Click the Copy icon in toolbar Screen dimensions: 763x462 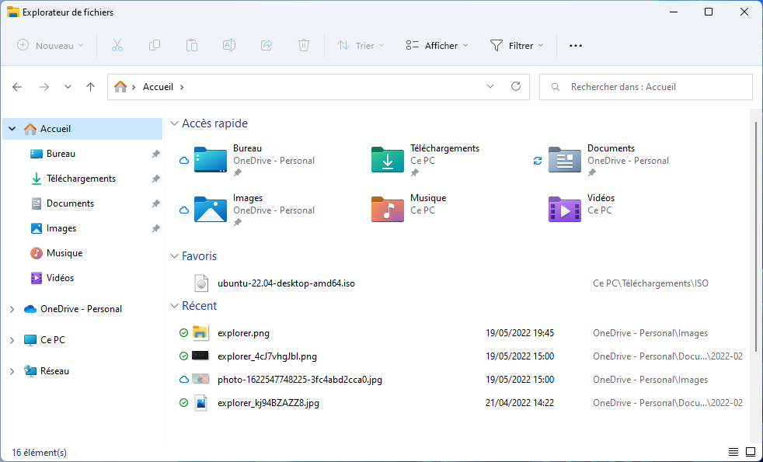pyautogui.click(x=155, y=46)
